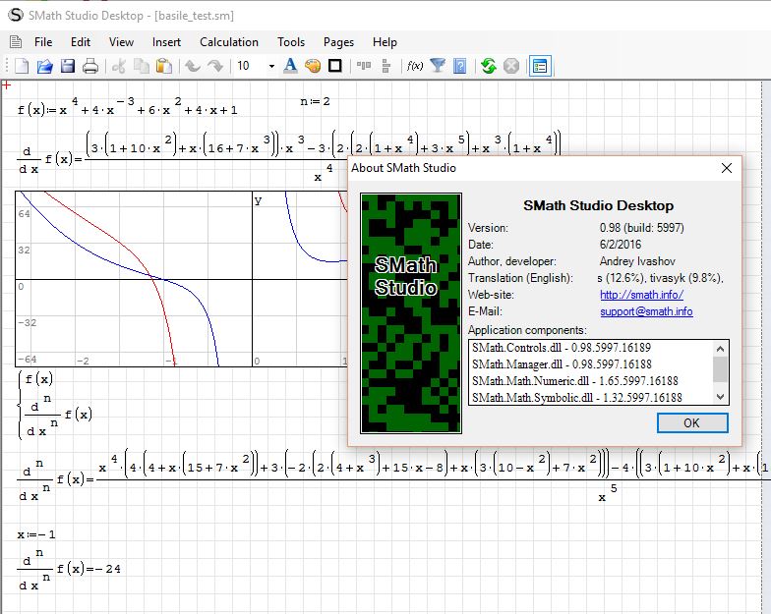Save worksheet using the floppy disk icon

click(67, 66)
